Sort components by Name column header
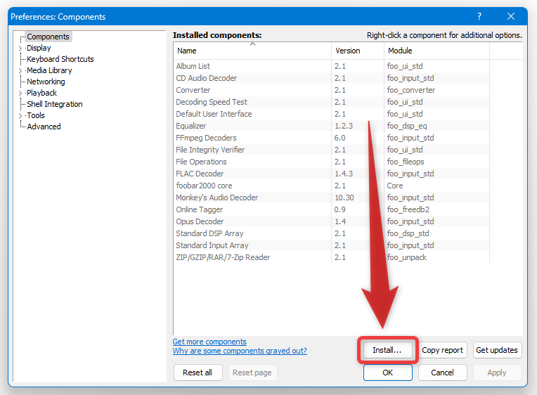Viewport: 537px width, 395px height. tap(252, 51)
